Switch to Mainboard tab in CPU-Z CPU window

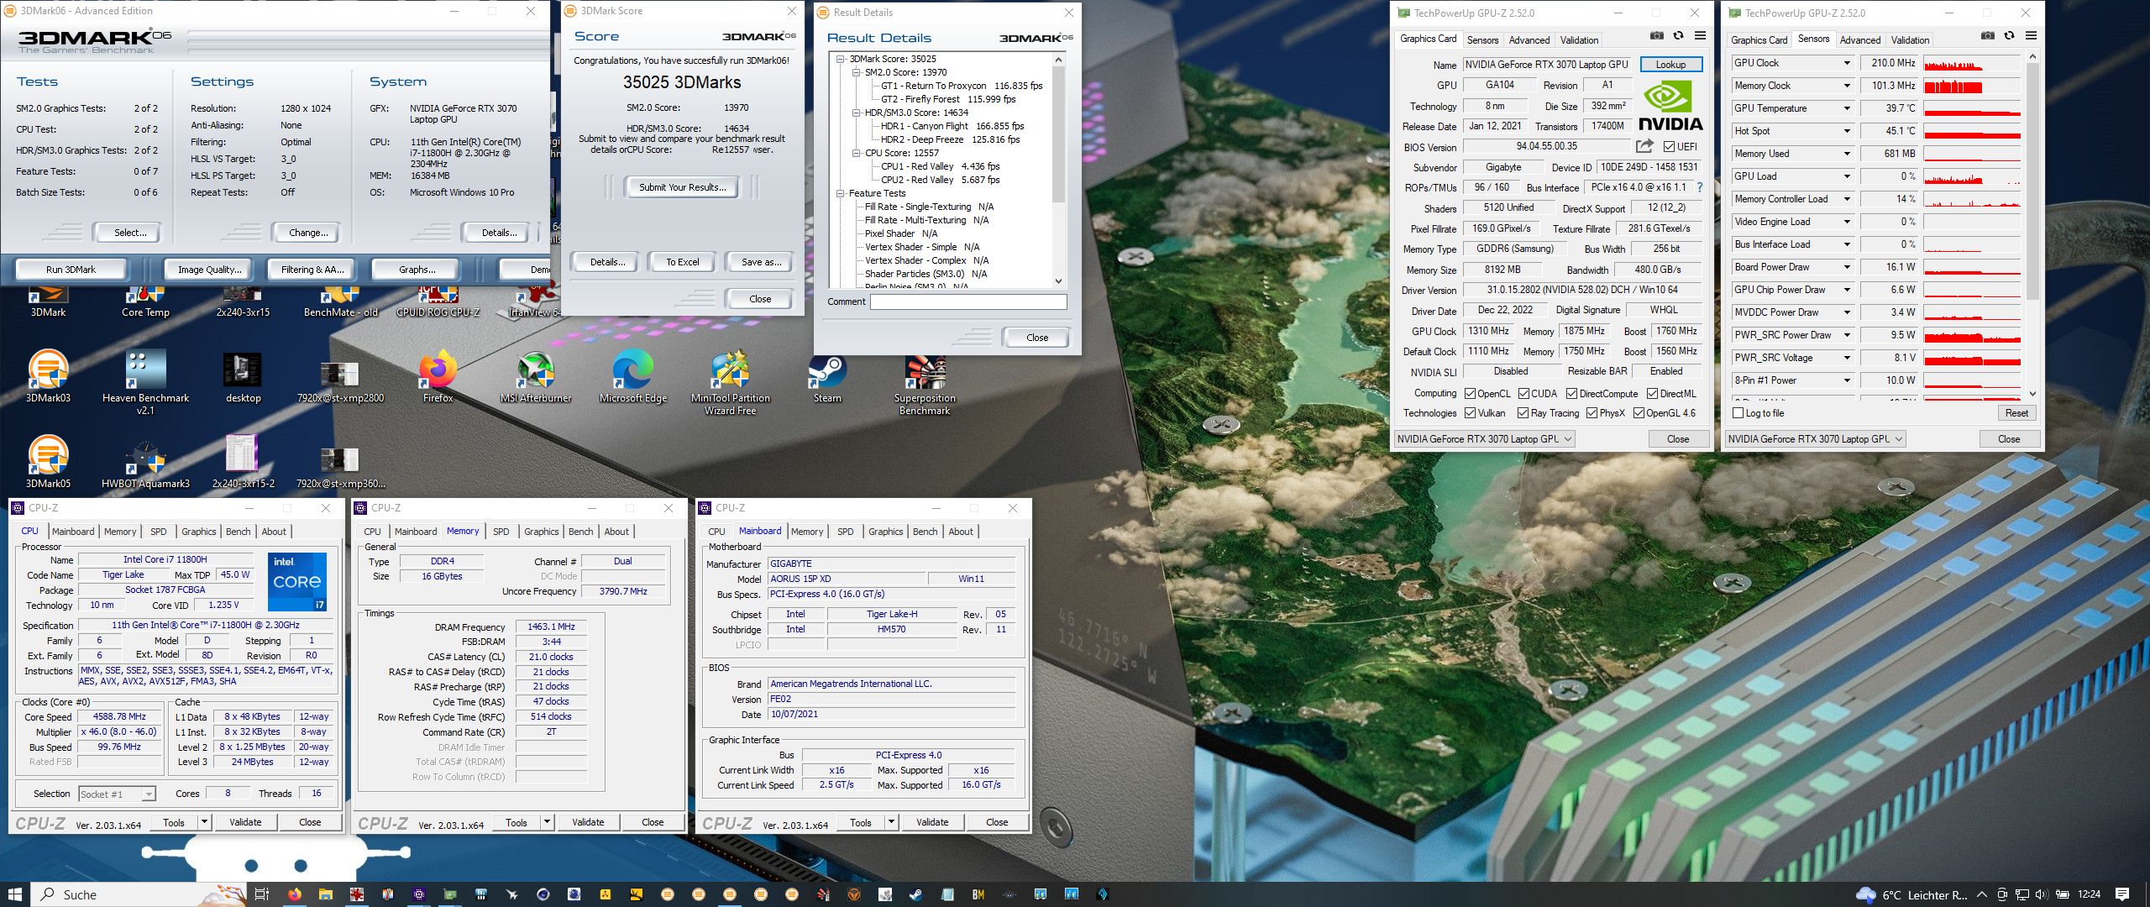point(73,531)
